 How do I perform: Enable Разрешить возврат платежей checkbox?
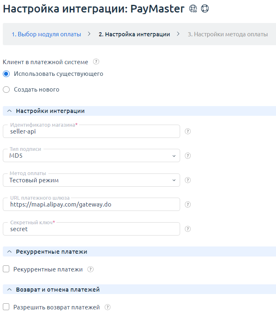tap(6, 307)
